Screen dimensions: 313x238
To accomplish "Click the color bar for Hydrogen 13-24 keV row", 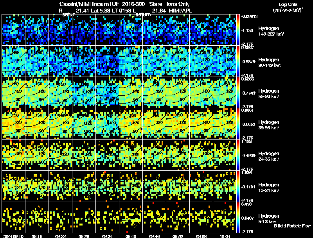I will point(238,186).
